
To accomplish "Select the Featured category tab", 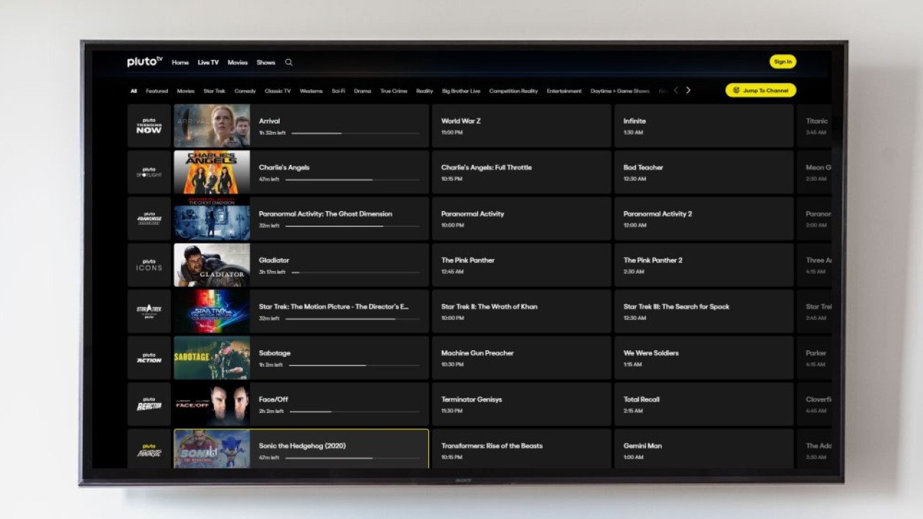I will (x=157, y=92).
